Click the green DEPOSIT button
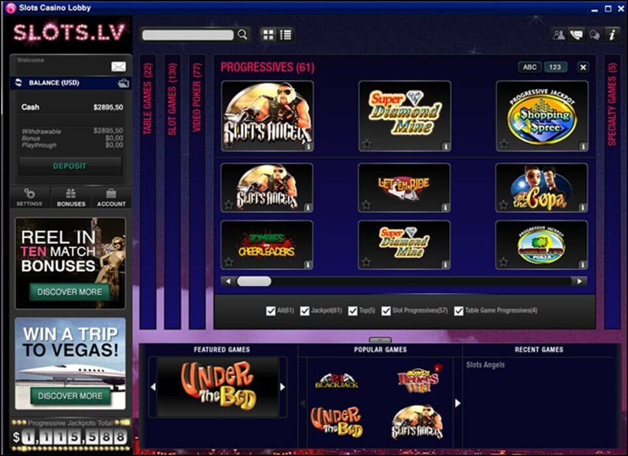Image resolution: width=628 pixels, height=456 pixels. [x=70, y=166]
